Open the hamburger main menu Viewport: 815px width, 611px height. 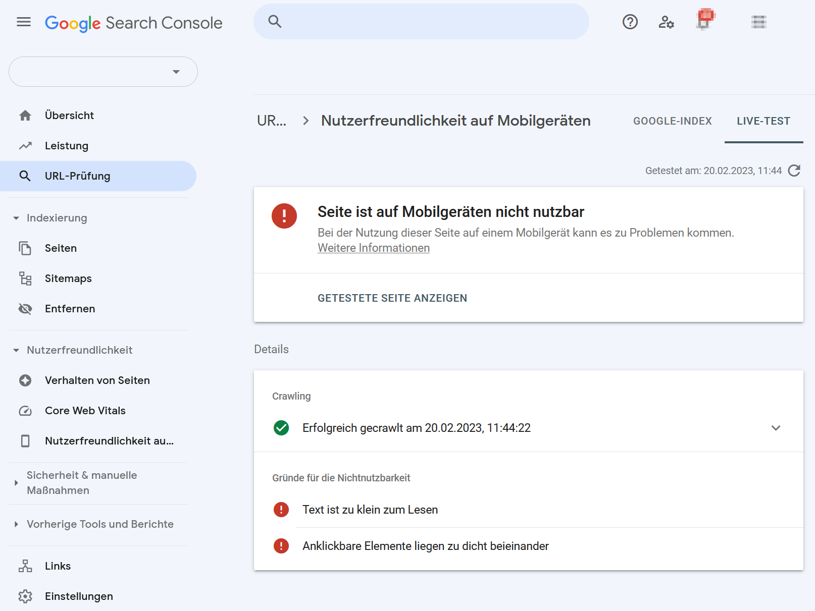point(24,22)
